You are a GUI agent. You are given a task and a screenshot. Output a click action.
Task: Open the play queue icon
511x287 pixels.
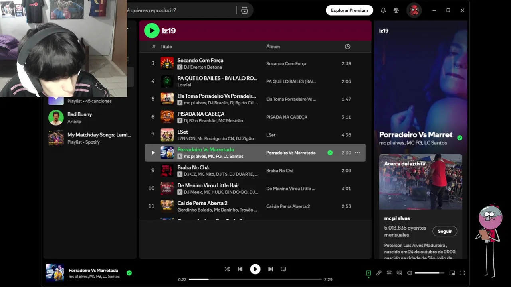coord(389,273)
